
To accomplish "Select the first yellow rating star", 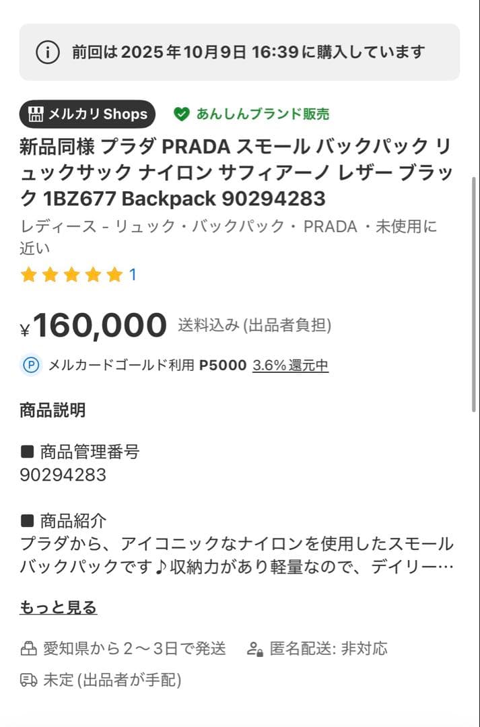I will coord(27,274).
